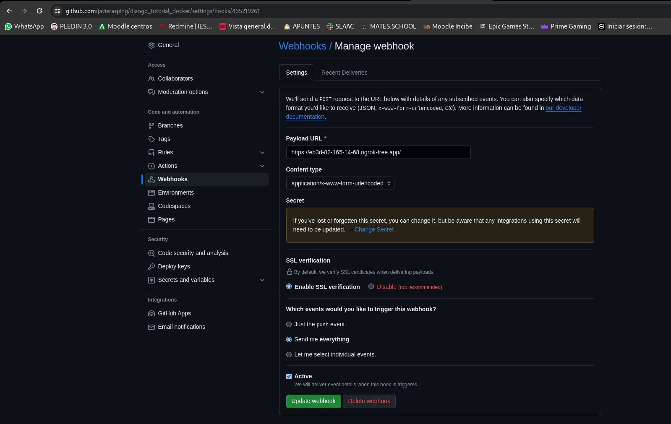
Task: Open Webhooks in the sidebar menu
Action: tap(206, 179)
